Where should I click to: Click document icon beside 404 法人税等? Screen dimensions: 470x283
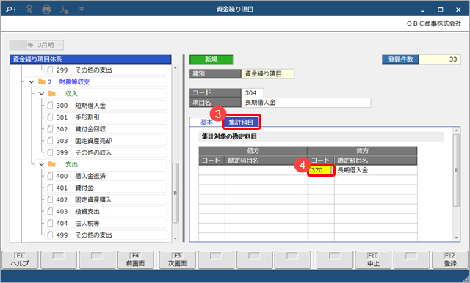50,223
